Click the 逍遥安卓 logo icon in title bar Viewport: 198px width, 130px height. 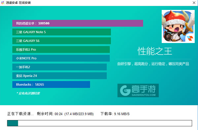(3, 3)
